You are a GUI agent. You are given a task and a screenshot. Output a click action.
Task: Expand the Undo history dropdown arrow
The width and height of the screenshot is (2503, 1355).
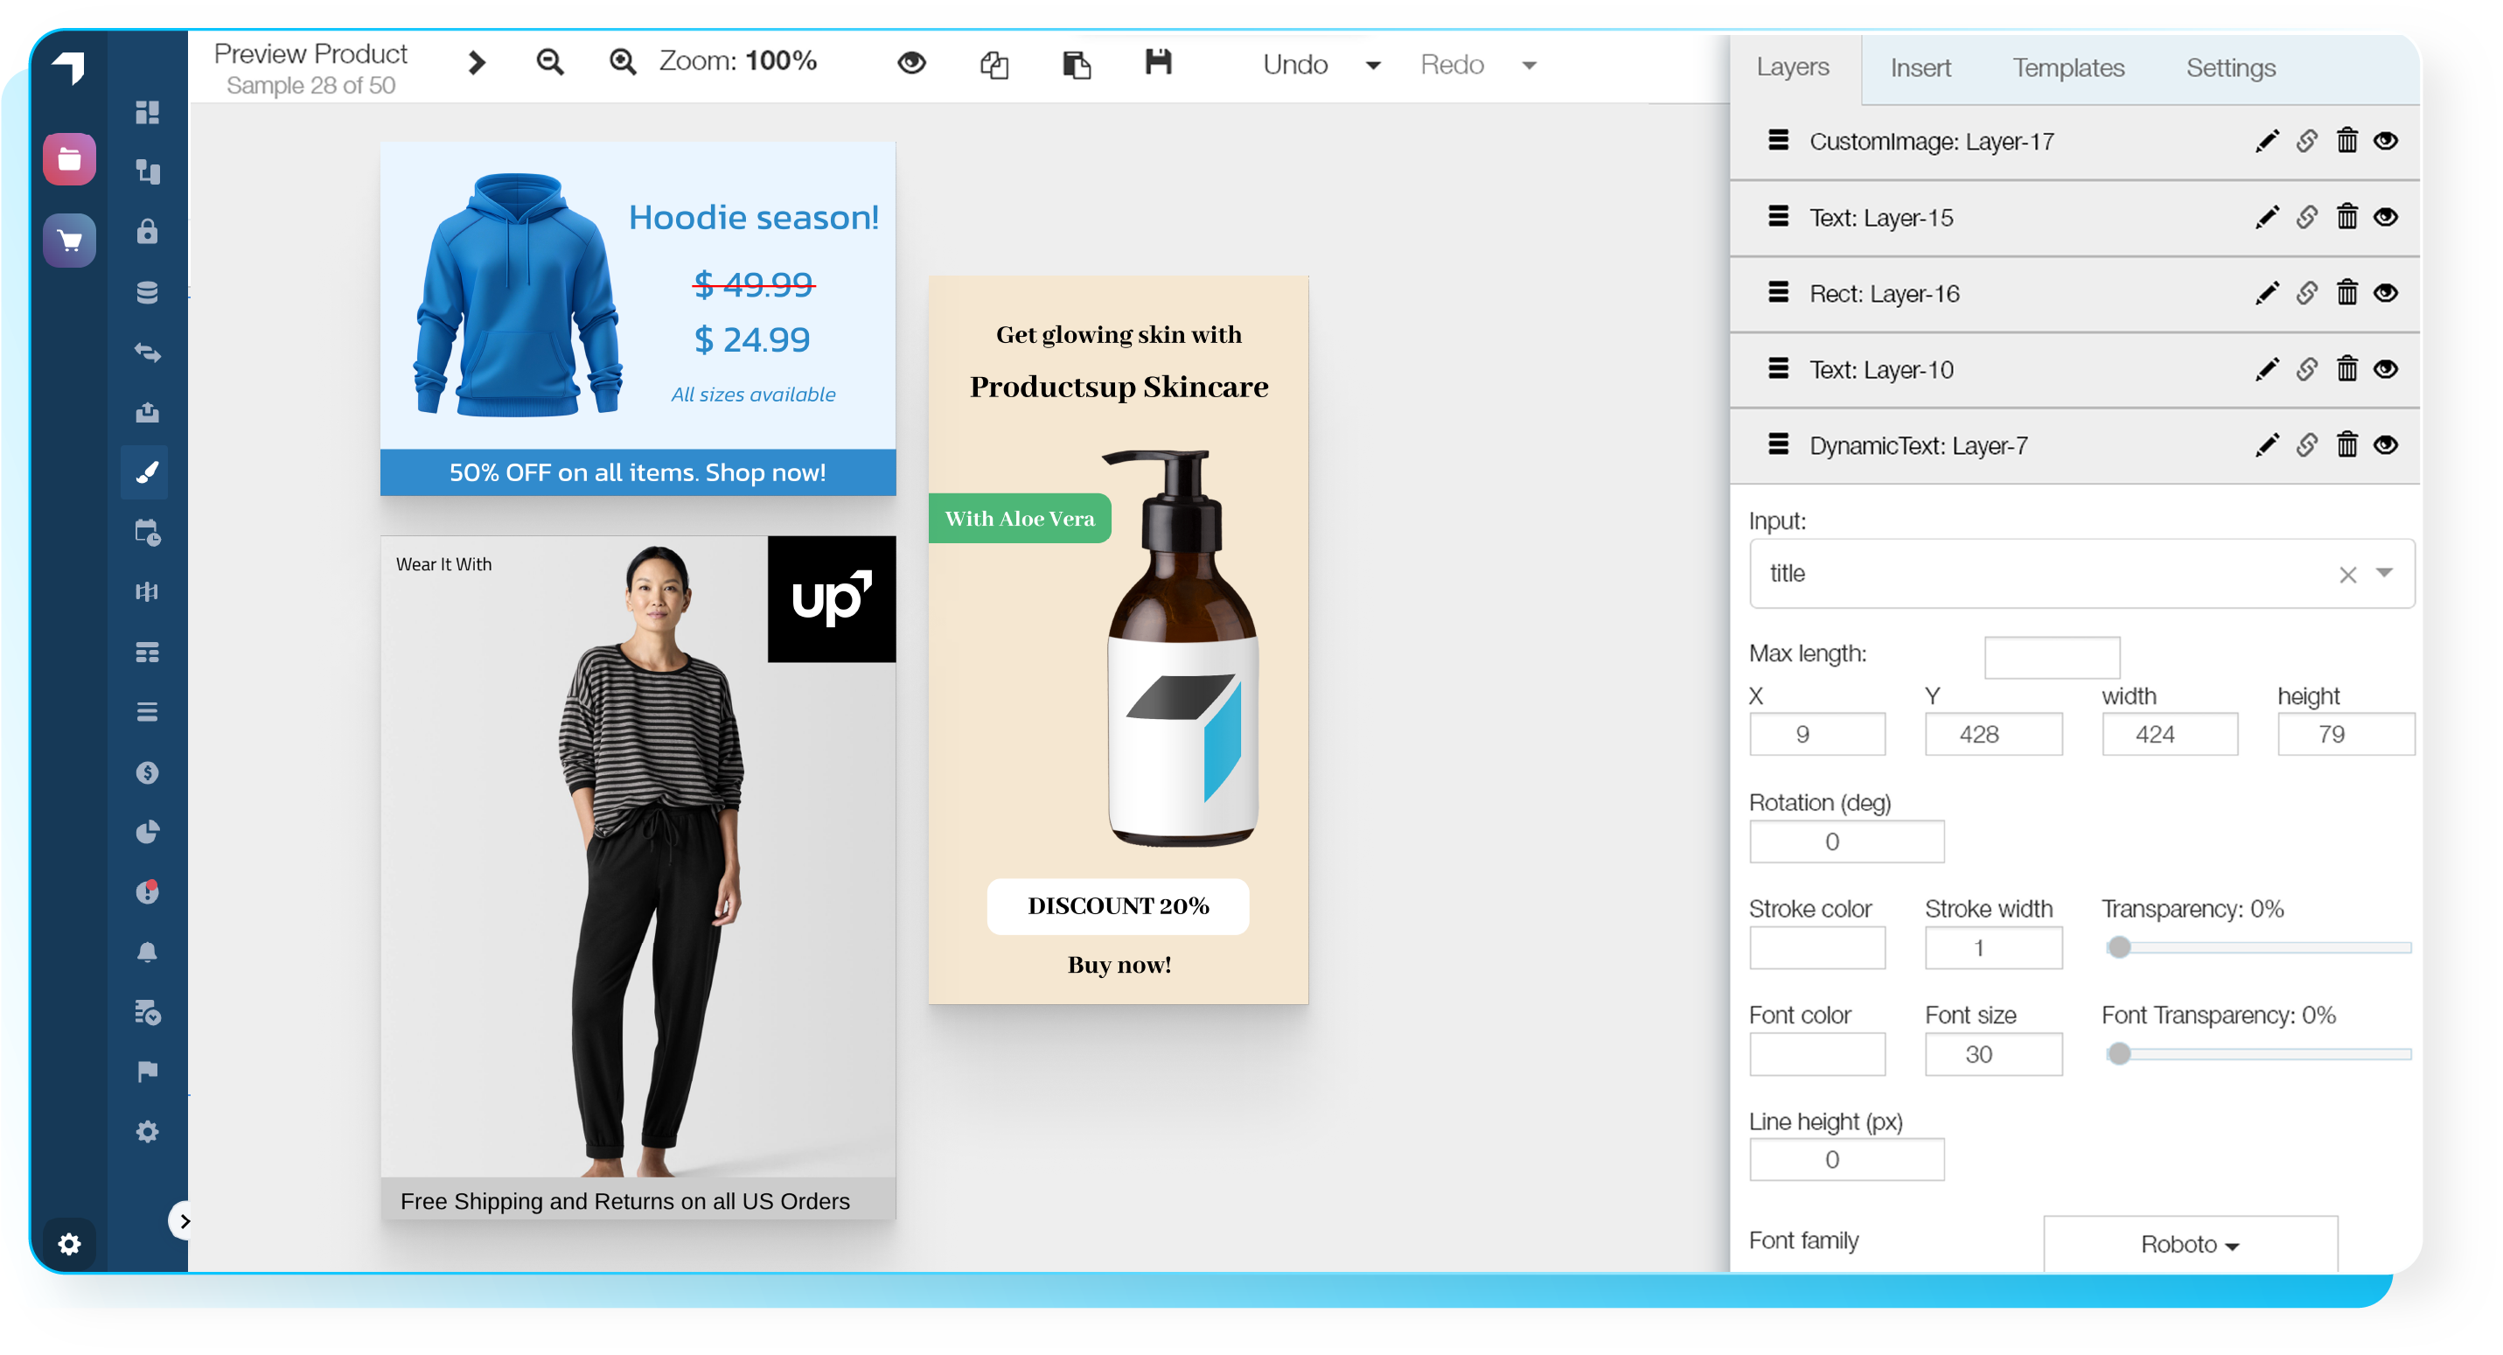1373,66
